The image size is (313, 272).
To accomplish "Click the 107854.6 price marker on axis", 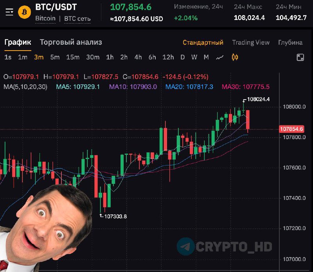I will coord(291,129).
